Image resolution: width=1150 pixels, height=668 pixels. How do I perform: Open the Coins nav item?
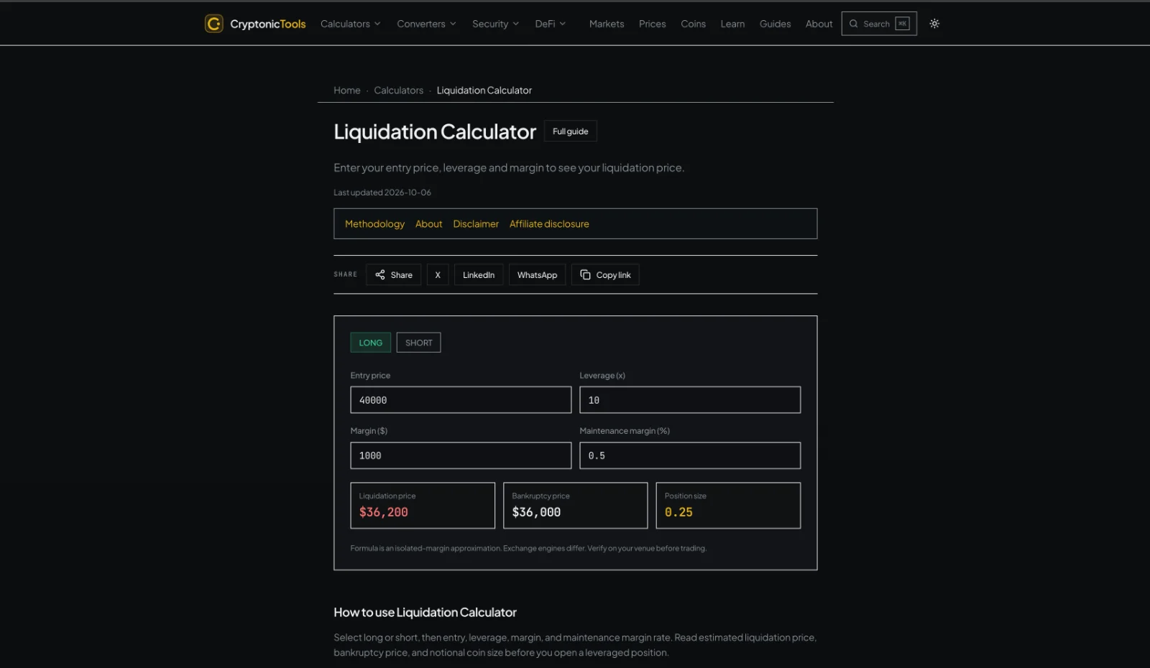693,24
